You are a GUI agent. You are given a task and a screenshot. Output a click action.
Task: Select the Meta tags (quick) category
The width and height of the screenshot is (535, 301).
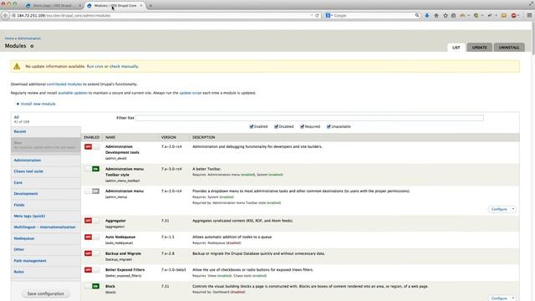[29, 216]
